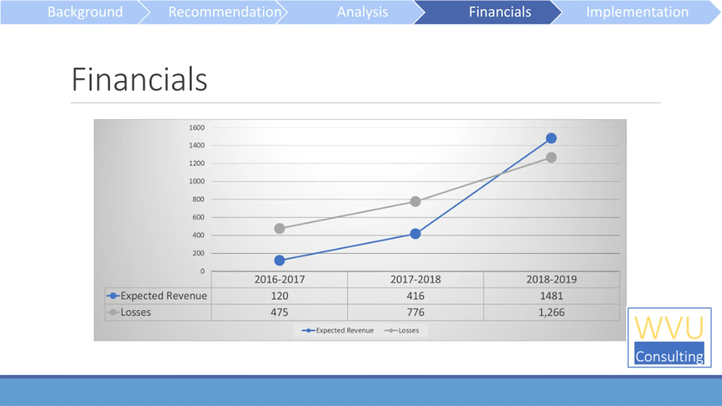Select the blue 2016-2017 Expected Revenue point
The width and height of the screenshot is (722, 406).
coord(279,260)
